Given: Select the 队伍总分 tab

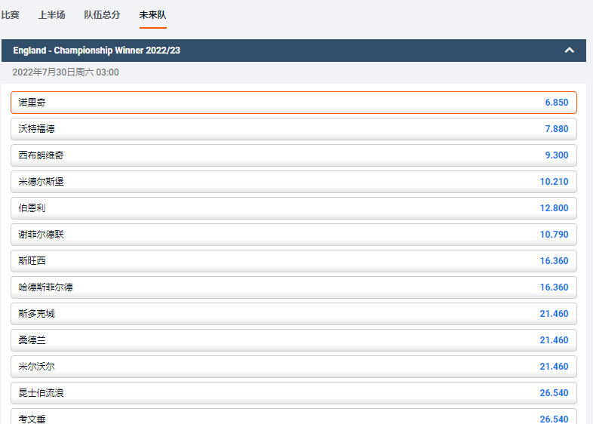Looking at the screenshot, I should click(x=102, y=15).
